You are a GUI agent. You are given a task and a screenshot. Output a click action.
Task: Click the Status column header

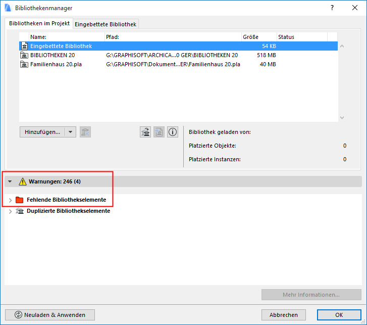click(302, 37)
